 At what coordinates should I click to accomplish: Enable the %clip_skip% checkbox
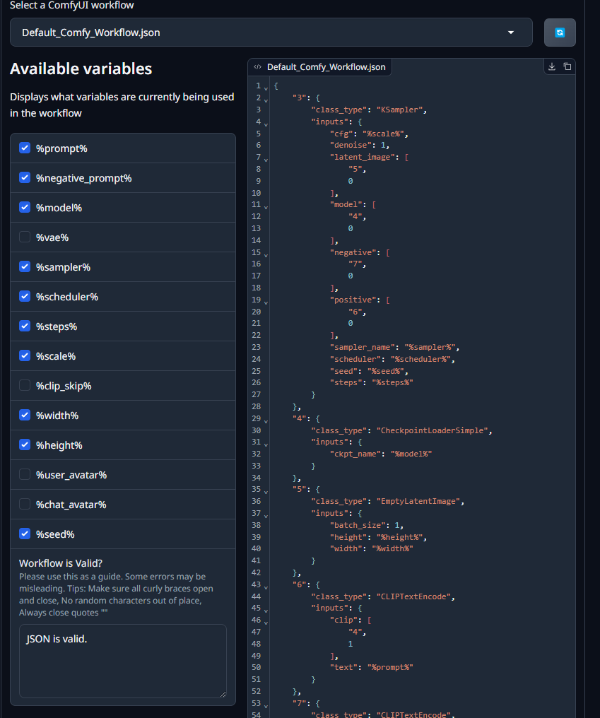click(x=25, y=386)
